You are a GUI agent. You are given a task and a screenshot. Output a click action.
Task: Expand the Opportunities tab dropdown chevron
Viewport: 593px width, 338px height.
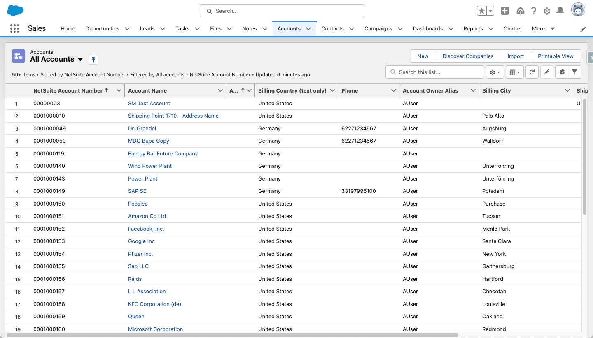tap(127, 29)
